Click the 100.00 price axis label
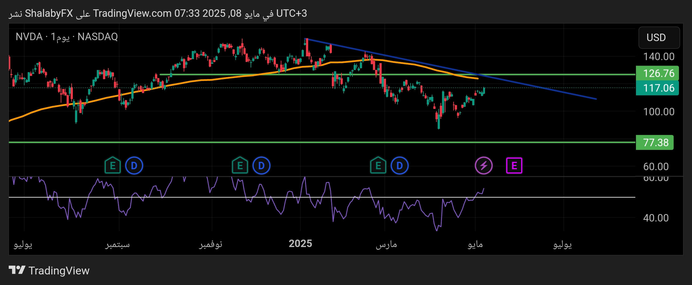 click(x=659, y=112)
